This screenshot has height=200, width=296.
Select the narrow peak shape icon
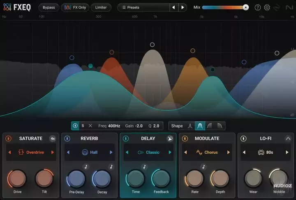point(190,126)
